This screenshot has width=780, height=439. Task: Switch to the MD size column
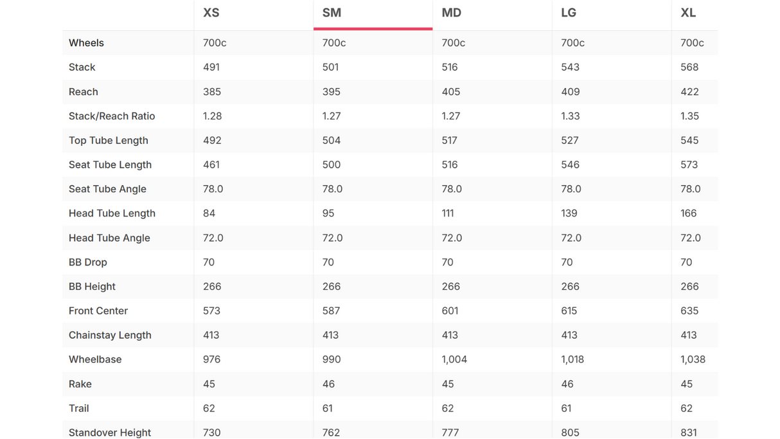(x=452, y=13)
